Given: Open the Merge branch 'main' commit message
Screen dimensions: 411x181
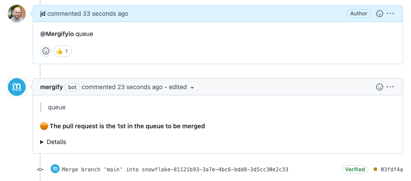Looking at the screenshot, I should click(x=175, y=170).
